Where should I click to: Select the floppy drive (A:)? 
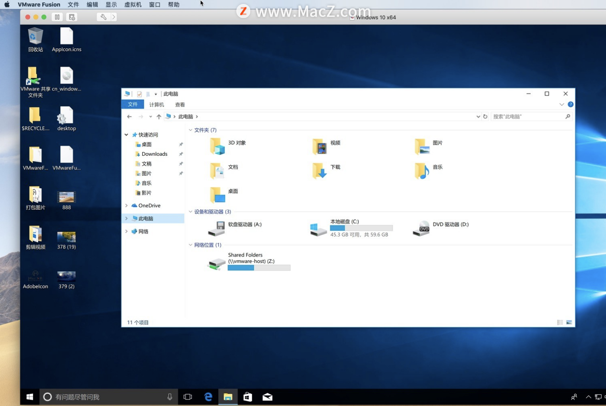[235, 228]
